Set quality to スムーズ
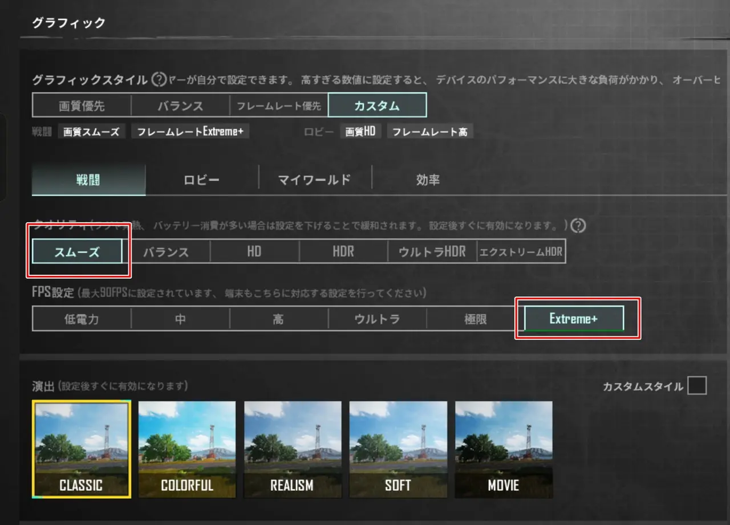Screen dimensions: 730x525 coord(77,251)
